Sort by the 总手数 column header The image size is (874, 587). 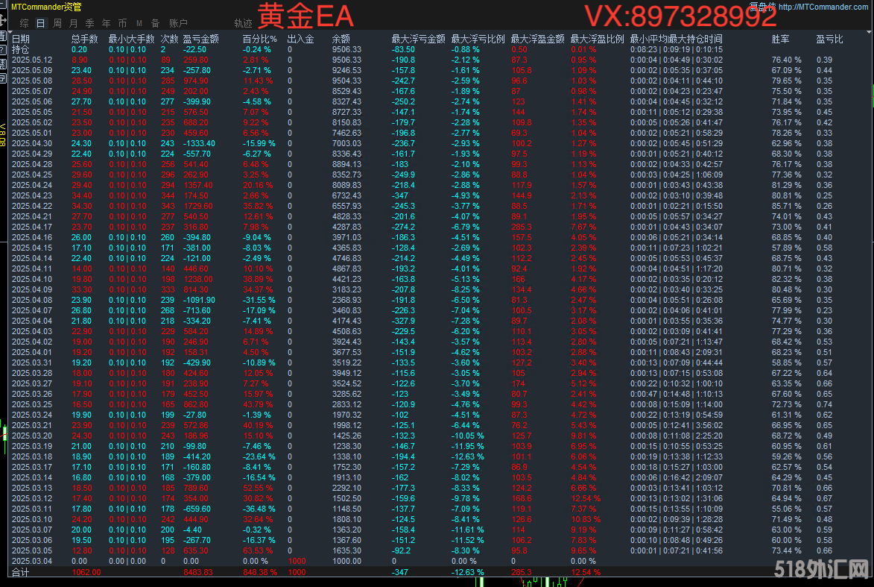click(85, 39)
